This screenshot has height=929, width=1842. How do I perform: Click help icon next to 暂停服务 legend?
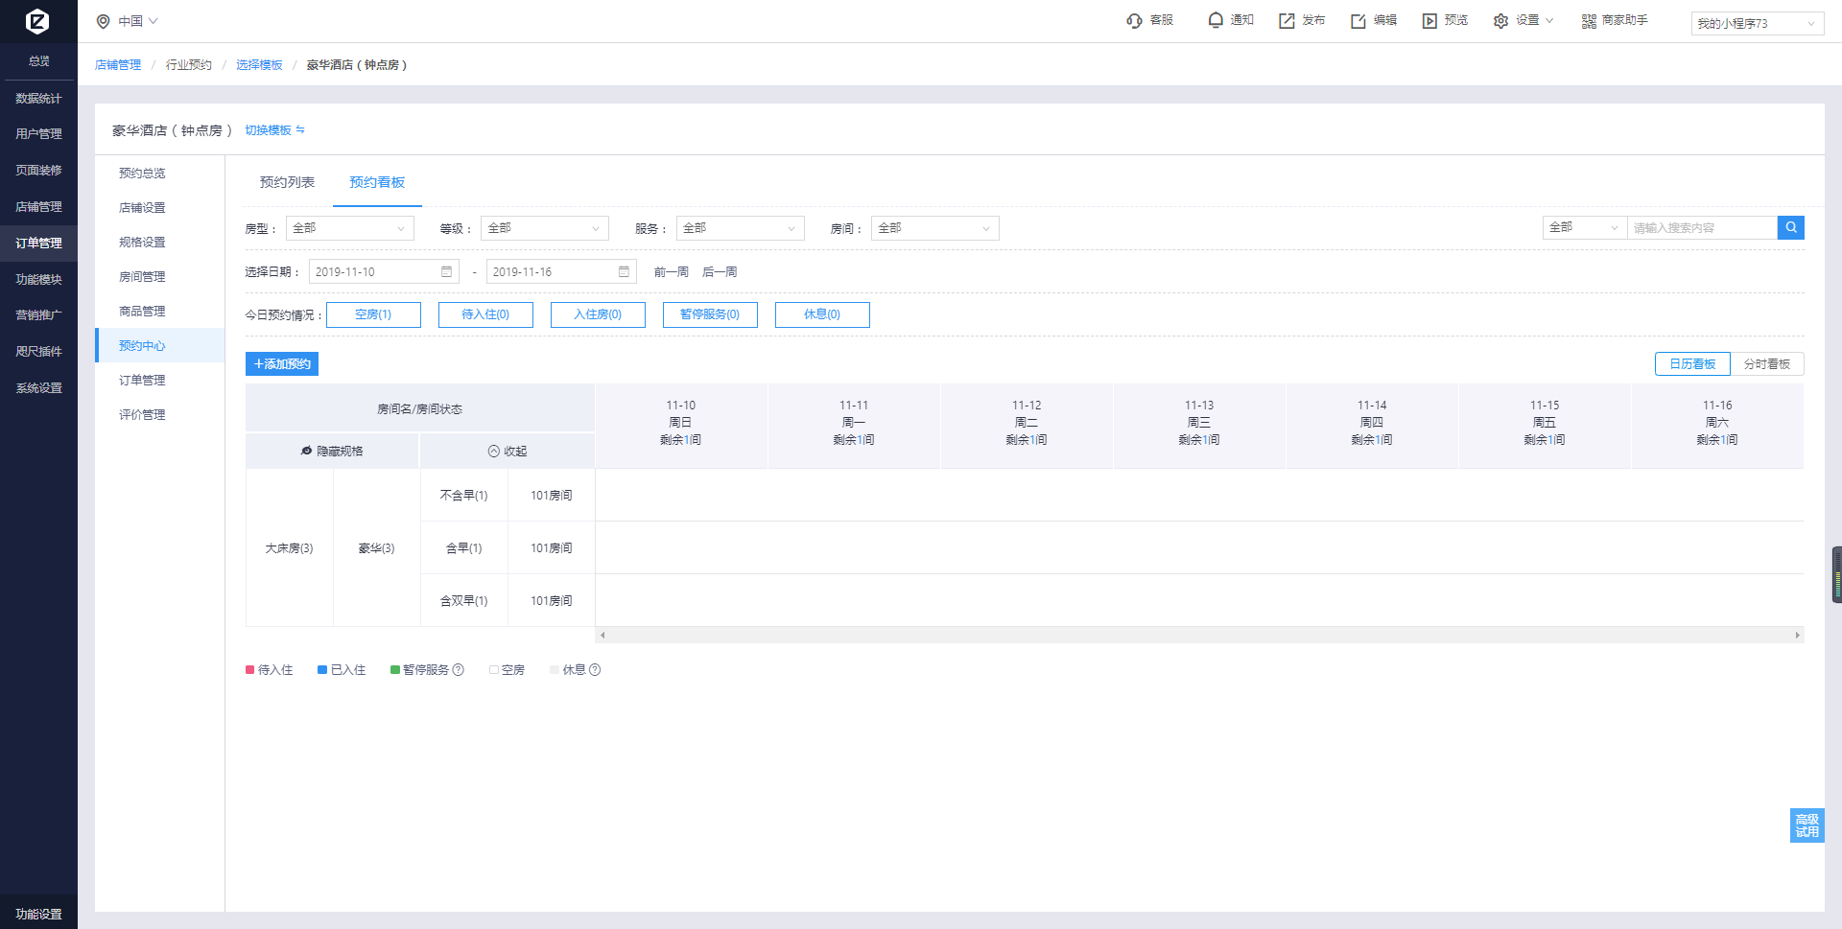click(459, 670)
